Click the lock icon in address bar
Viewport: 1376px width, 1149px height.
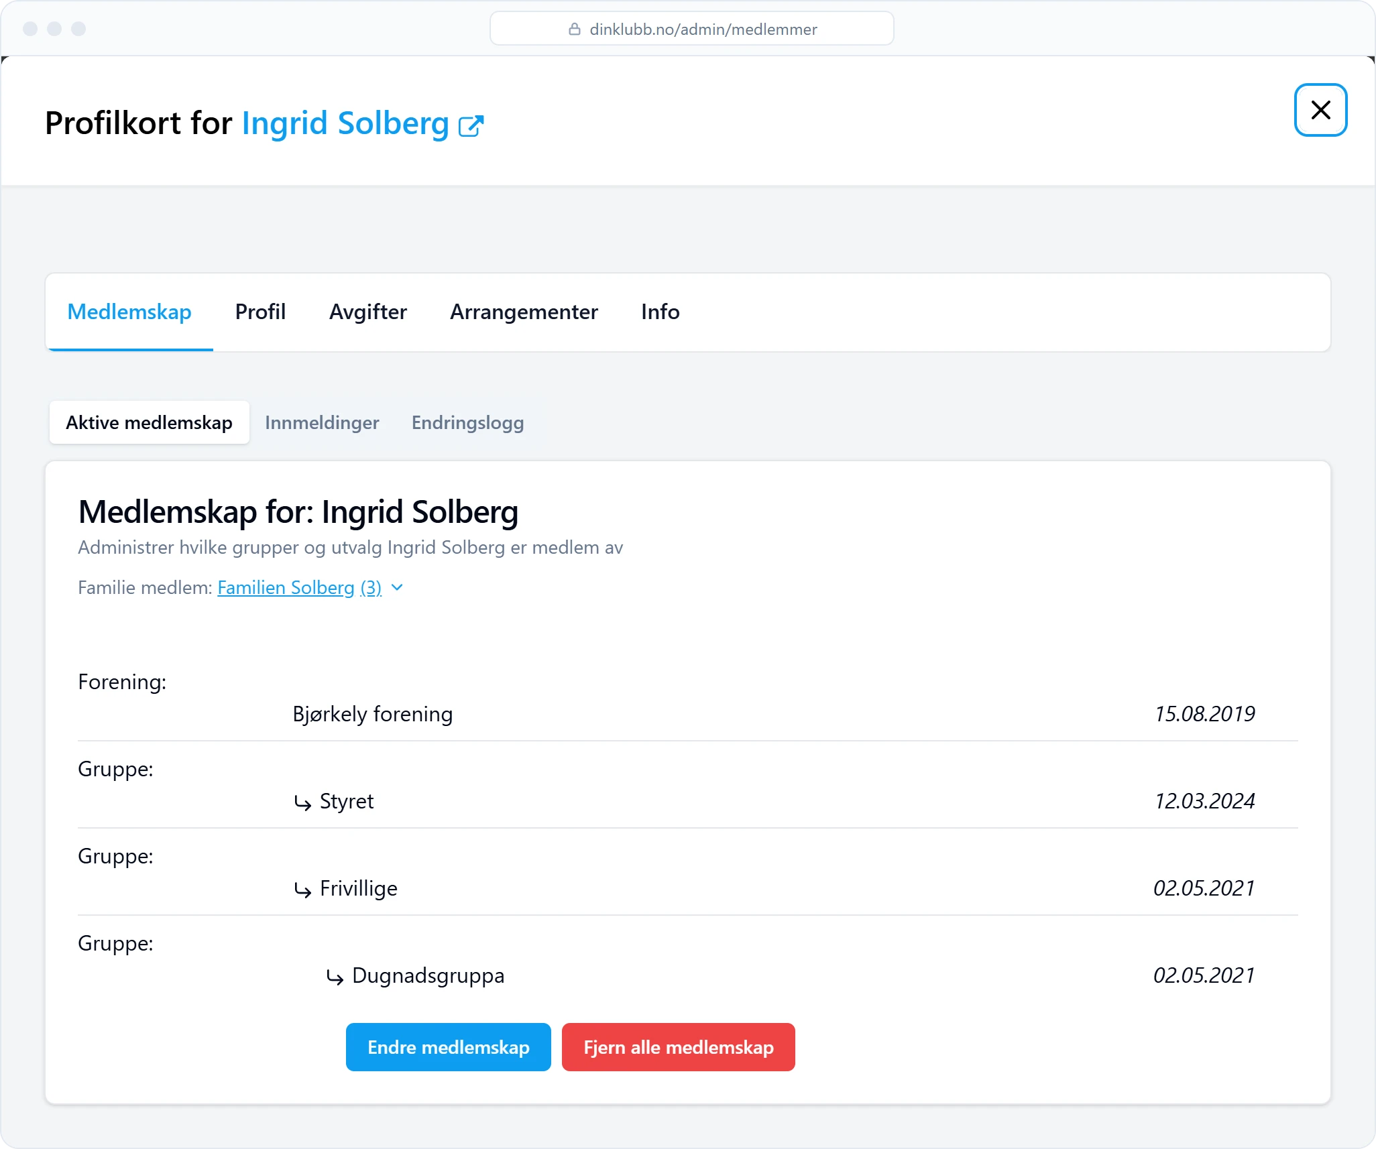[574, 29]
